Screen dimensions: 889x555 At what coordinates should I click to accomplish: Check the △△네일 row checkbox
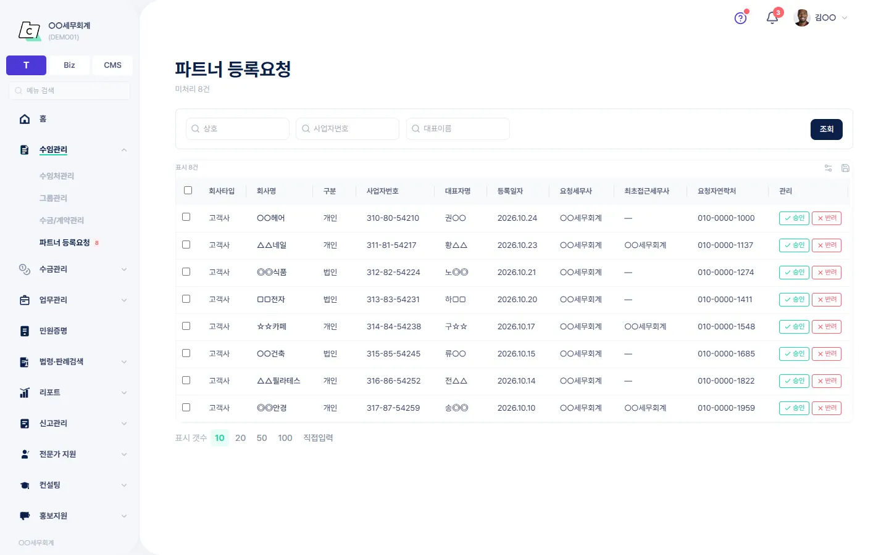click(186, 245)
